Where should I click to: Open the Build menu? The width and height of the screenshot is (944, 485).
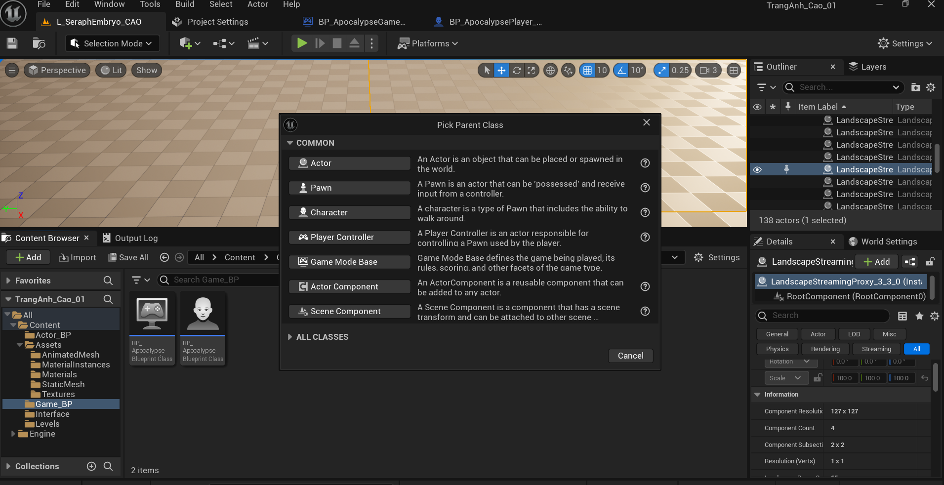click(x=185, y=4)
